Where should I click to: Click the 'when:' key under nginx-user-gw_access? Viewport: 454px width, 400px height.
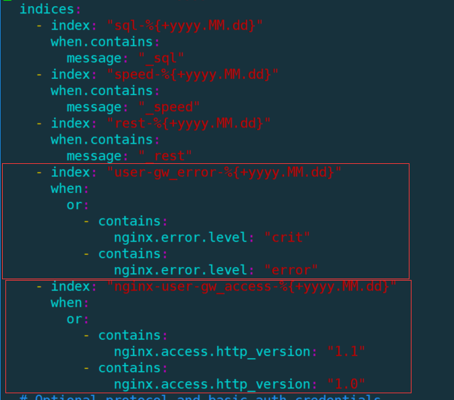69,303
